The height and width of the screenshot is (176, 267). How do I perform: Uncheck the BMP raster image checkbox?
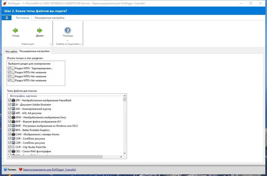[10, 126]
